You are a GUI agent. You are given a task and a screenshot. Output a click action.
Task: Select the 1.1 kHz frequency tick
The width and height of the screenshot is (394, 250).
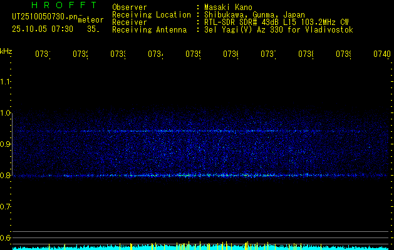(6, 82)
